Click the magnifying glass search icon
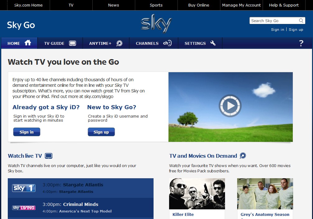 [x=301, y=21]
